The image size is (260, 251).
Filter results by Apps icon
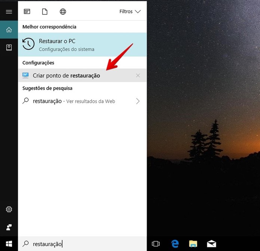click(27, 12)
